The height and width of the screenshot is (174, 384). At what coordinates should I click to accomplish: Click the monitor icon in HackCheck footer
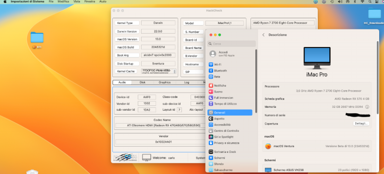[x=146, y=158]
